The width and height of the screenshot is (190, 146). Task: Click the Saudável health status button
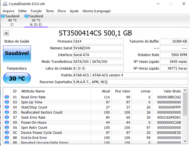17,54
